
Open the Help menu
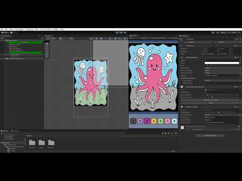[62, 29]
